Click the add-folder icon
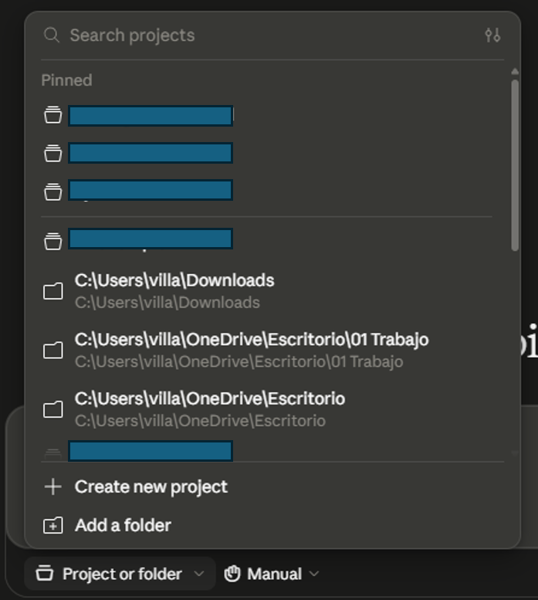This screenshot has height=600, width=538. [52, 525]
